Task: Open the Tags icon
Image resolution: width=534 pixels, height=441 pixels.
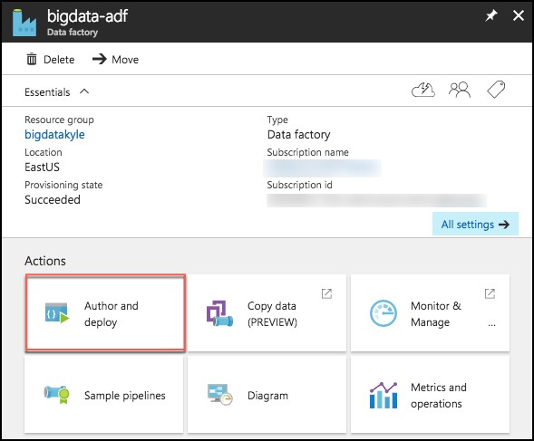Action: coord(496,90)
